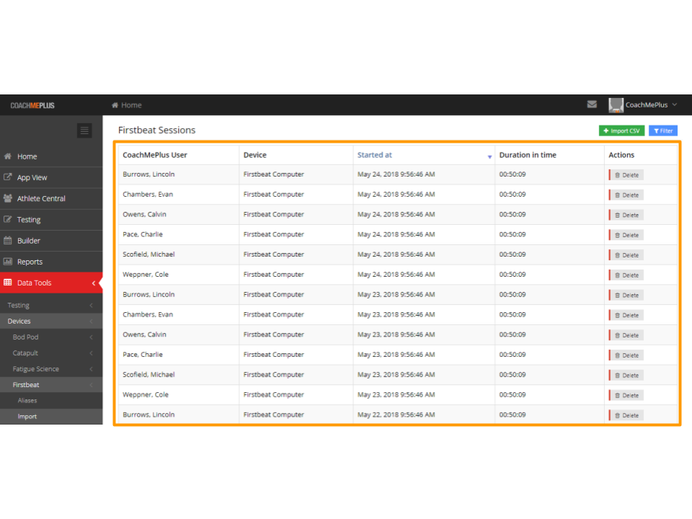This screenshot has width=692, height=519.
Task: Sort by Started at column header
Action: [375, 155]
